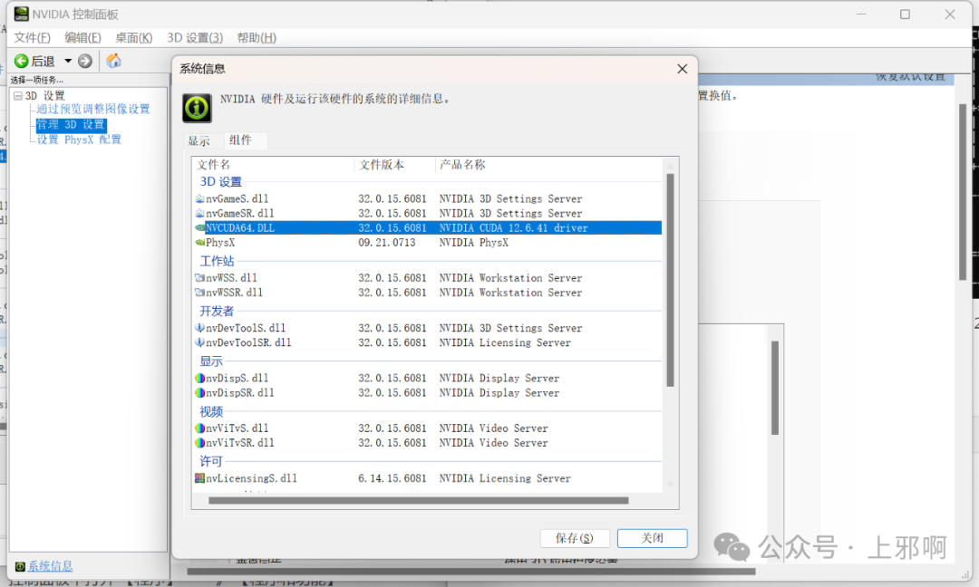The image size is (979, 587).
Task: Click the nvLicensingS.dll row icon
Action: pyautogui.click(x=199, y=477)
